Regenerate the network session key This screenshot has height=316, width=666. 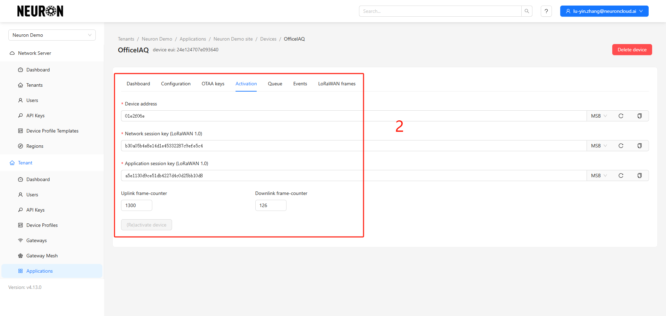pyautogui.click(x=621, y=146)
